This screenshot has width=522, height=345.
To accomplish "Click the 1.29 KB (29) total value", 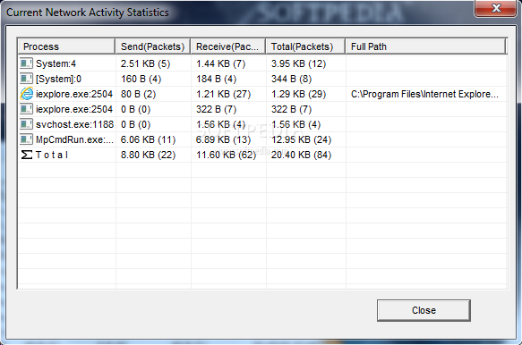I will click(298, 94).
